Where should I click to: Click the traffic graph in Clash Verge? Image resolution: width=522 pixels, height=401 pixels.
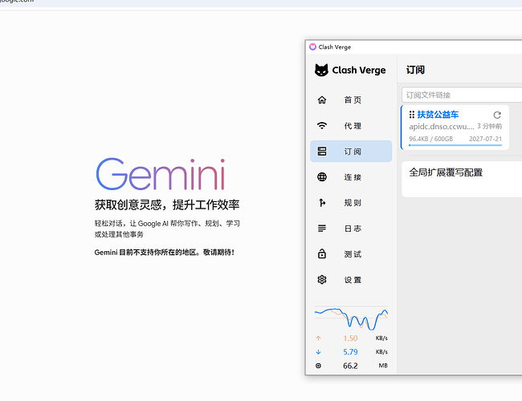click(351, 318)
